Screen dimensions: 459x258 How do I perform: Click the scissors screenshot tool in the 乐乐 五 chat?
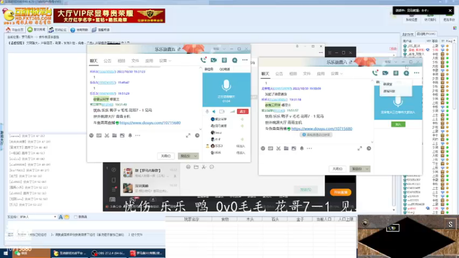click(107, 135)
